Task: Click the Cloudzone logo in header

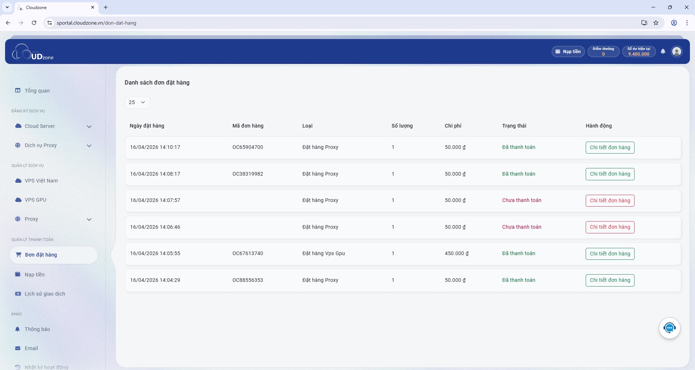Action: [33, 52]
